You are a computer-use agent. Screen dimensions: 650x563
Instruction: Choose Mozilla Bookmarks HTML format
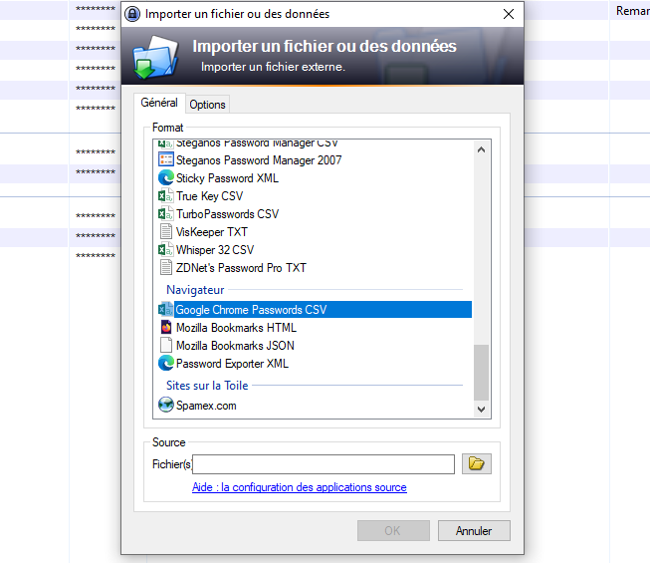click(236, 328)
